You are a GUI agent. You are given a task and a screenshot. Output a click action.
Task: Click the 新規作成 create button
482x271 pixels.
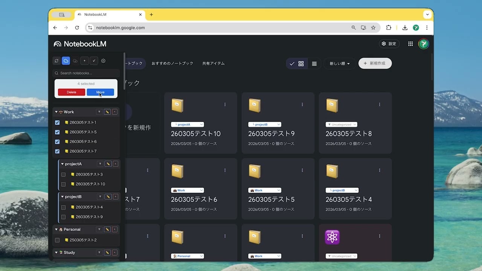tap(375, 63)
